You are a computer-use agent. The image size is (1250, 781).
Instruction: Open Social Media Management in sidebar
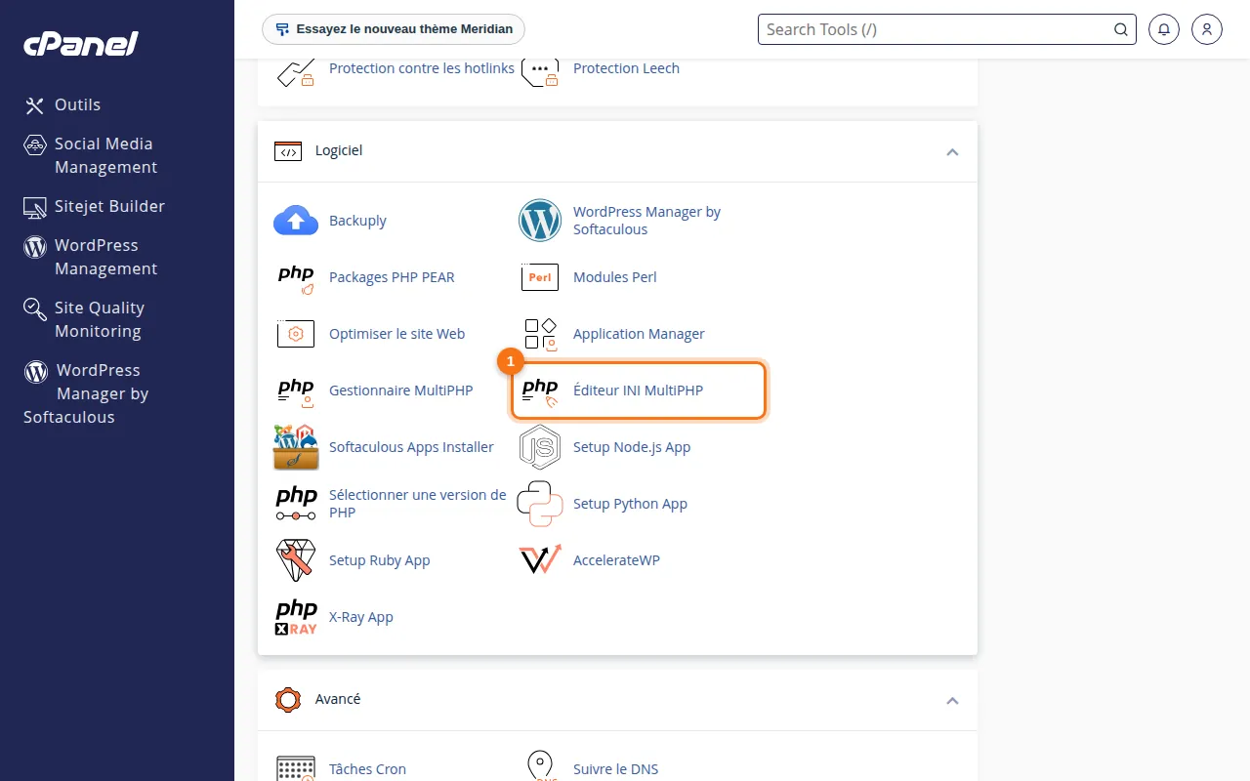pos(90,155)
